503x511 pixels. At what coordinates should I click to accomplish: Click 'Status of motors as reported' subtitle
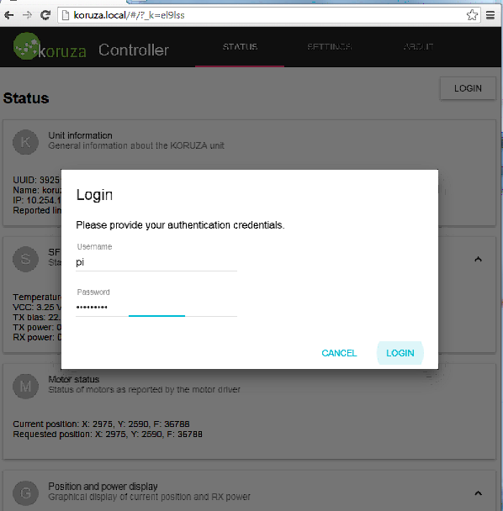(144, 390)
